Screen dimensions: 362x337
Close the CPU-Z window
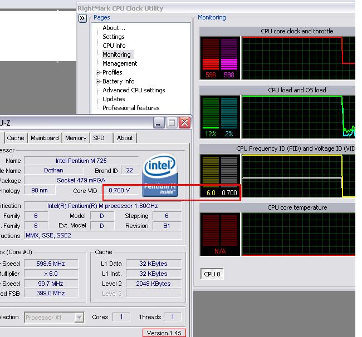click(x=185, y=123)
